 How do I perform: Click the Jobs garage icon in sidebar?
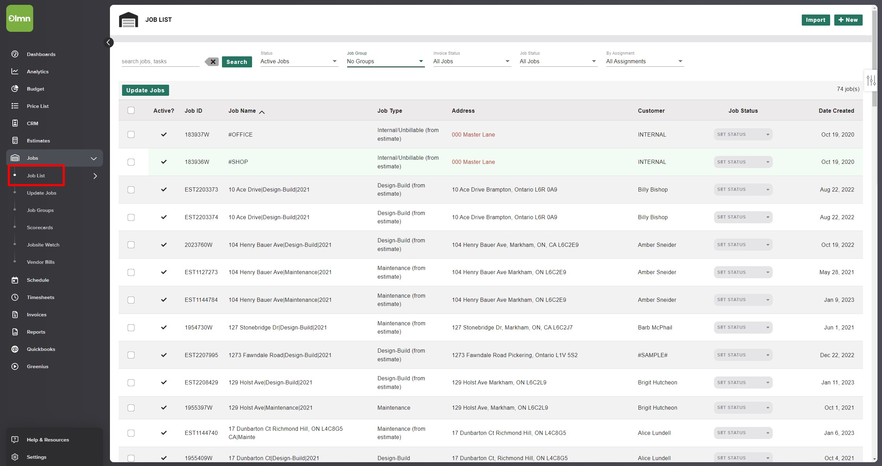pos(15,158)
